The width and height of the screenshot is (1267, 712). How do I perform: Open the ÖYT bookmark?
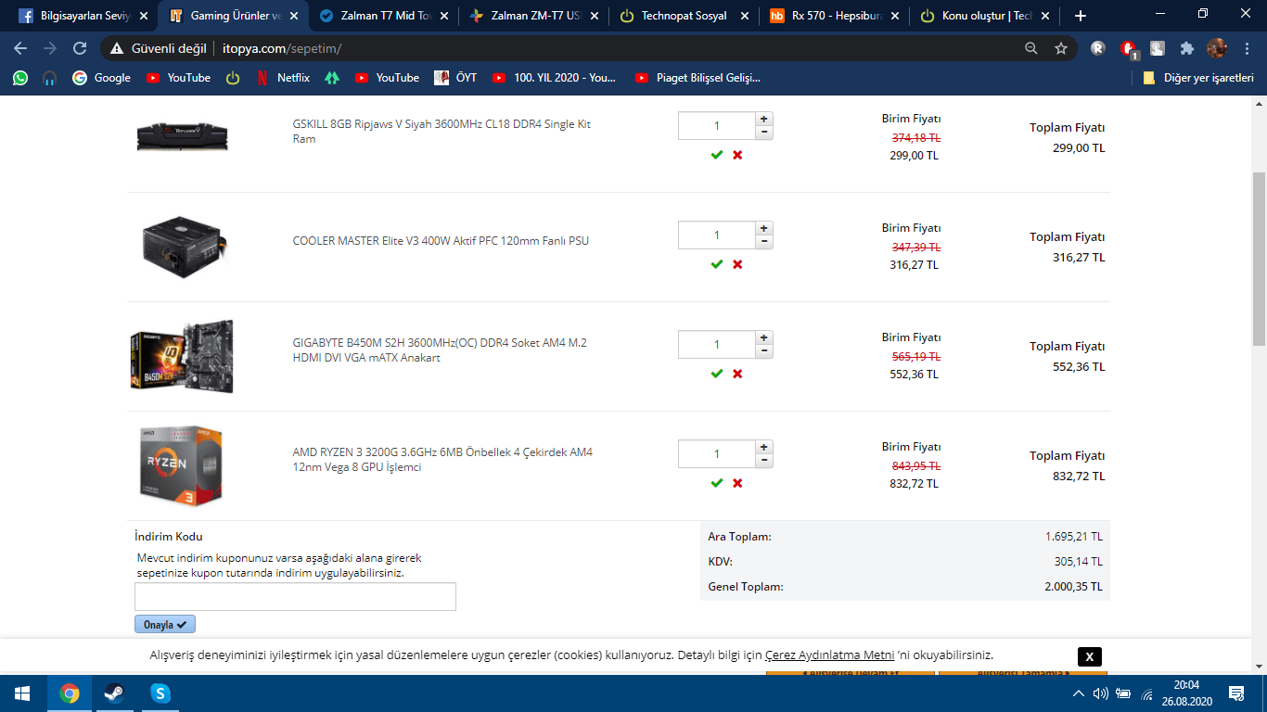tap(455, 78)
